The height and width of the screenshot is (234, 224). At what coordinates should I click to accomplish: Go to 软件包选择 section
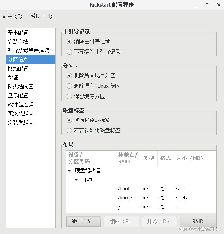pyautogui.click(x=31, y=105)
